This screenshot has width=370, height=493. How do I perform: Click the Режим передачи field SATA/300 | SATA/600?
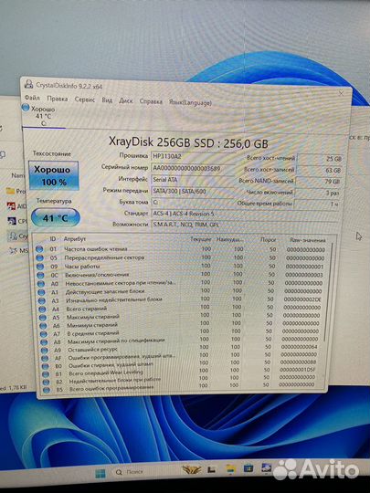192,191
